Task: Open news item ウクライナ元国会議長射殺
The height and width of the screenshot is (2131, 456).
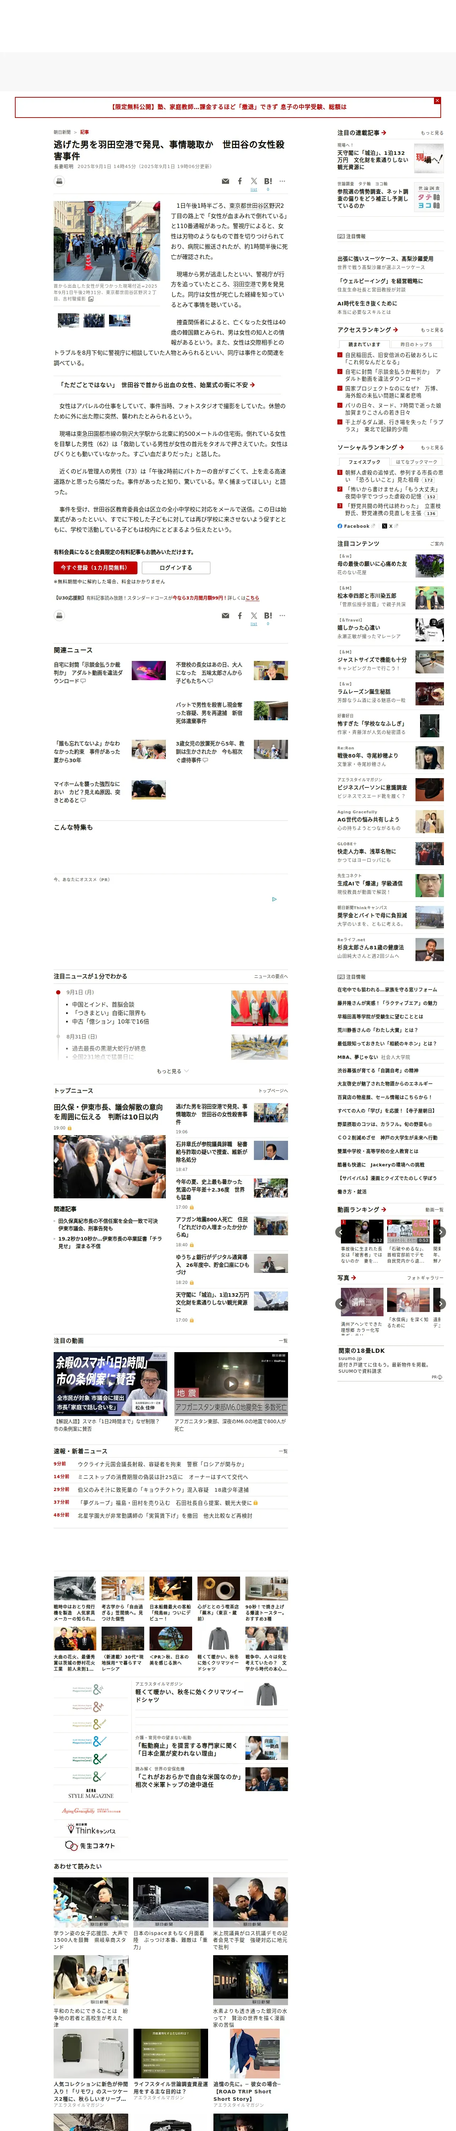Action: pos(161,1464)
